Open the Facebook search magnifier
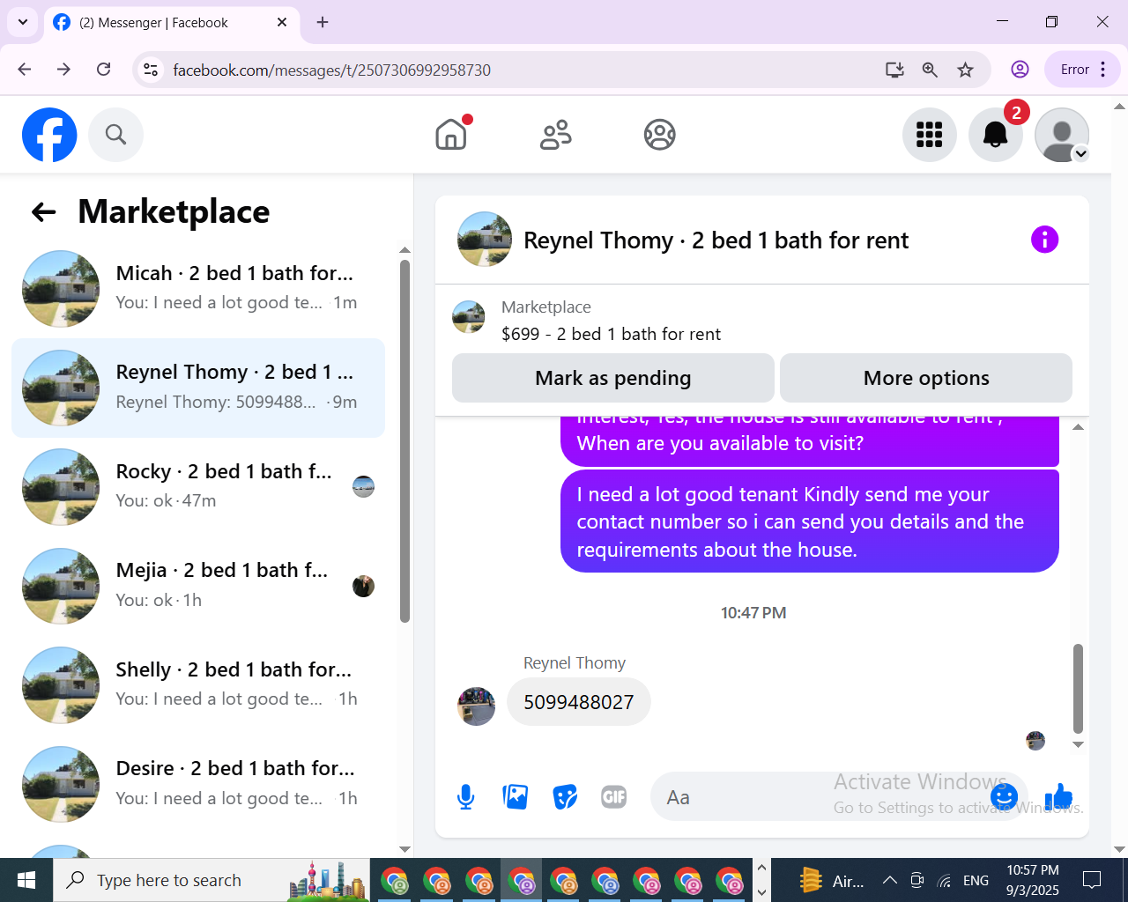1128x902 pixels. (115, 135)
